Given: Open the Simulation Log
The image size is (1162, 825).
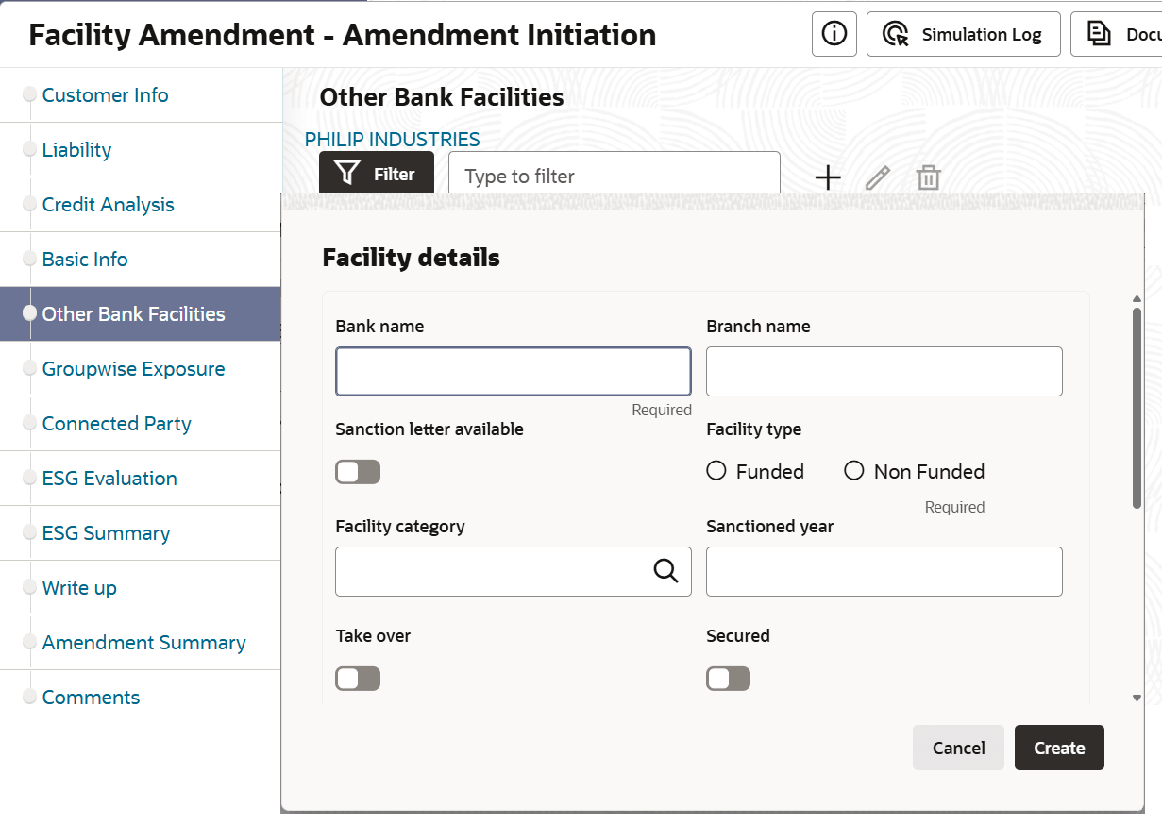Looking at the screenshot, I should point(963,34).
